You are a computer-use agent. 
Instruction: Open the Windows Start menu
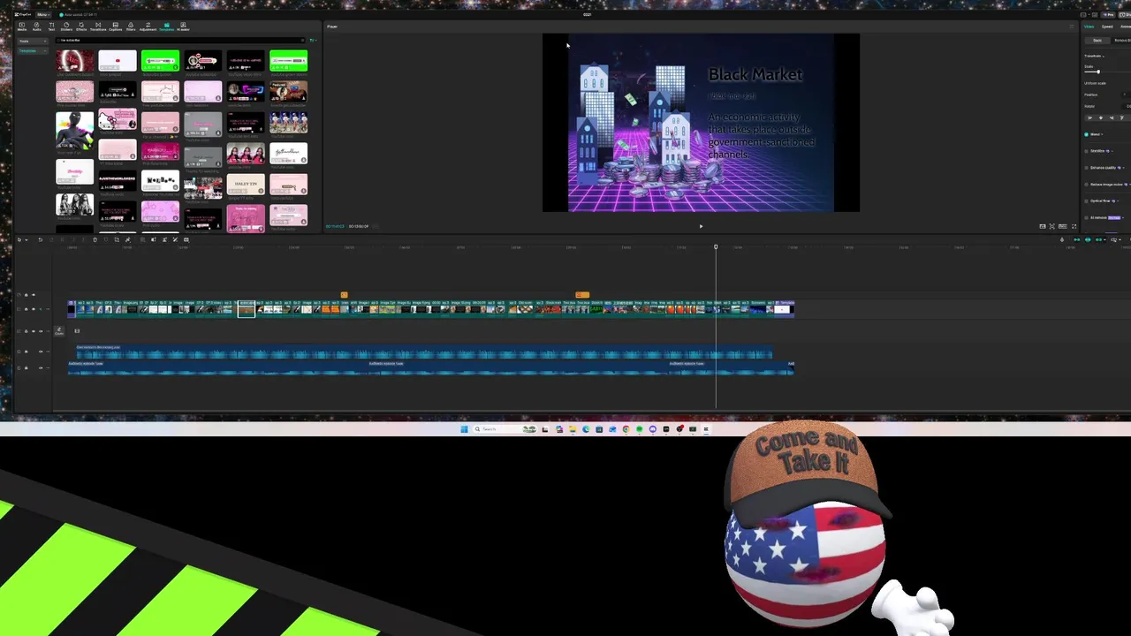click(x=464, y=429)
